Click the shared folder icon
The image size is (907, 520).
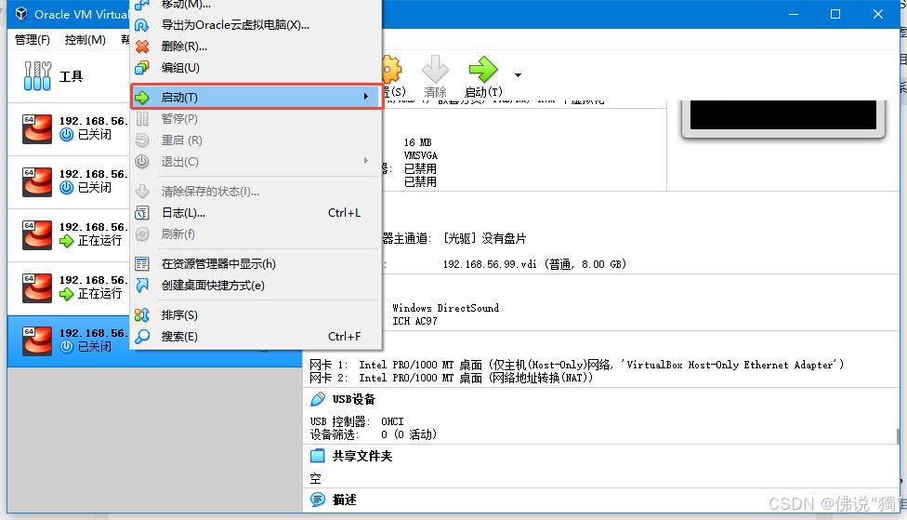click(318, 456)
